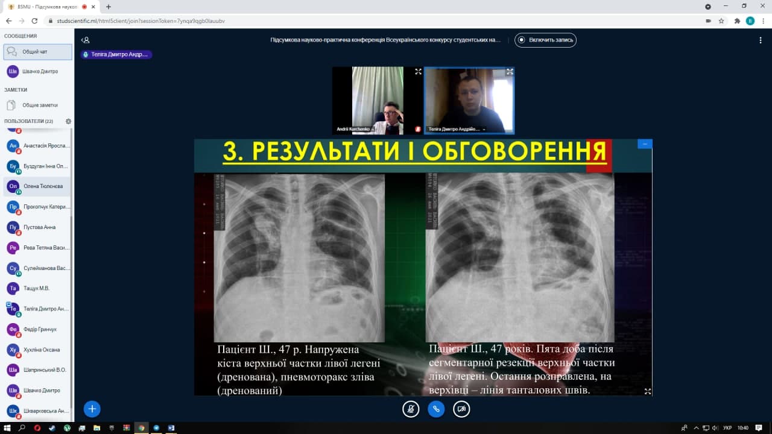Image resolution: width=772 pixels, height=434 pixels.
Task: Open Telegram from the taskbar
Action: pos(156,428)
